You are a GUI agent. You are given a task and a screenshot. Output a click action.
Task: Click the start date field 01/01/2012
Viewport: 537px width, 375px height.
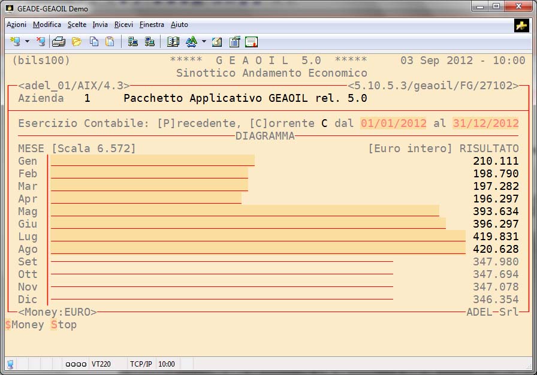point(393,123)
